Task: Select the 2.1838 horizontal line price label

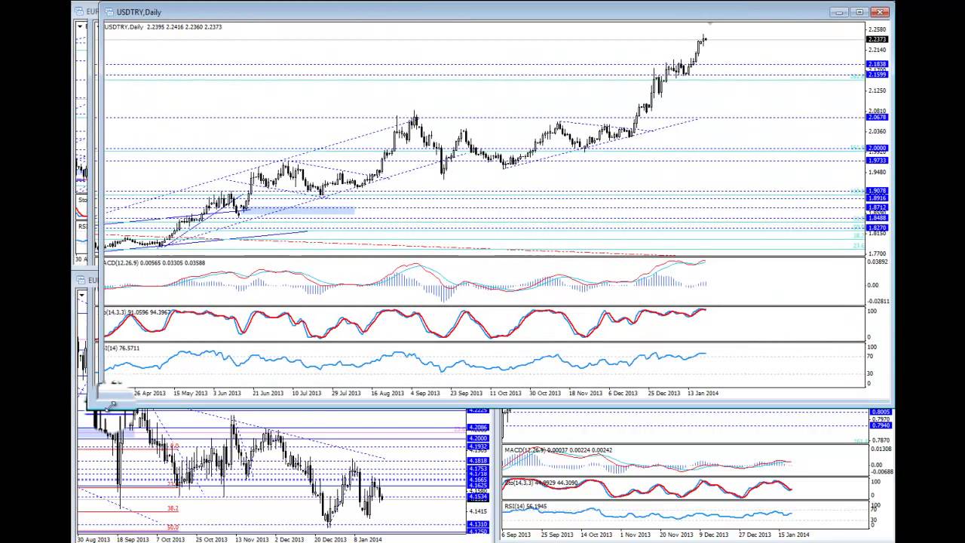Action: coord(877,64)
